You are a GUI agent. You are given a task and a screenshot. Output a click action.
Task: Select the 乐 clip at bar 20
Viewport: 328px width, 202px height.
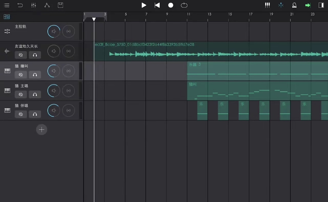[x=285, y=111]
